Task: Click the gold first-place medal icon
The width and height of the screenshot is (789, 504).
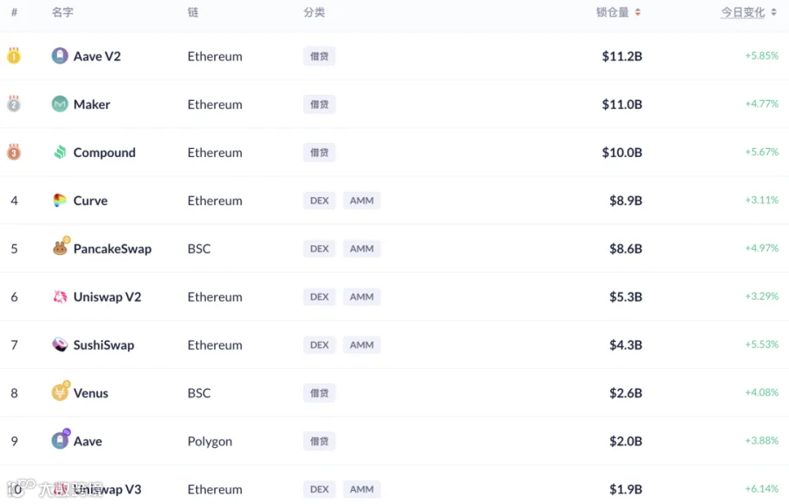Action: (14, 56)
